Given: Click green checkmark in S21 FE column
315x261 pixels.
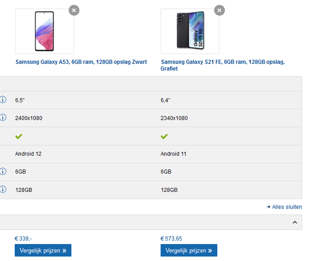Looking at the screenshot, I should (x=164, y=136).
